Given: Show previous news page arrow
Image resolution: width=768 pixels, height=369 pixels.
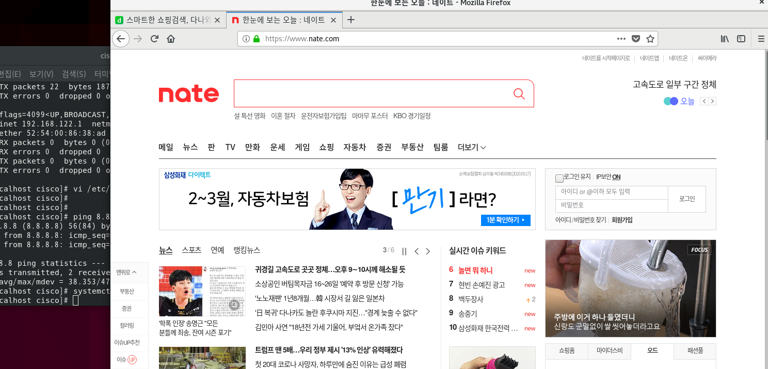Looking at the screenshot, I should click(417, 251).
